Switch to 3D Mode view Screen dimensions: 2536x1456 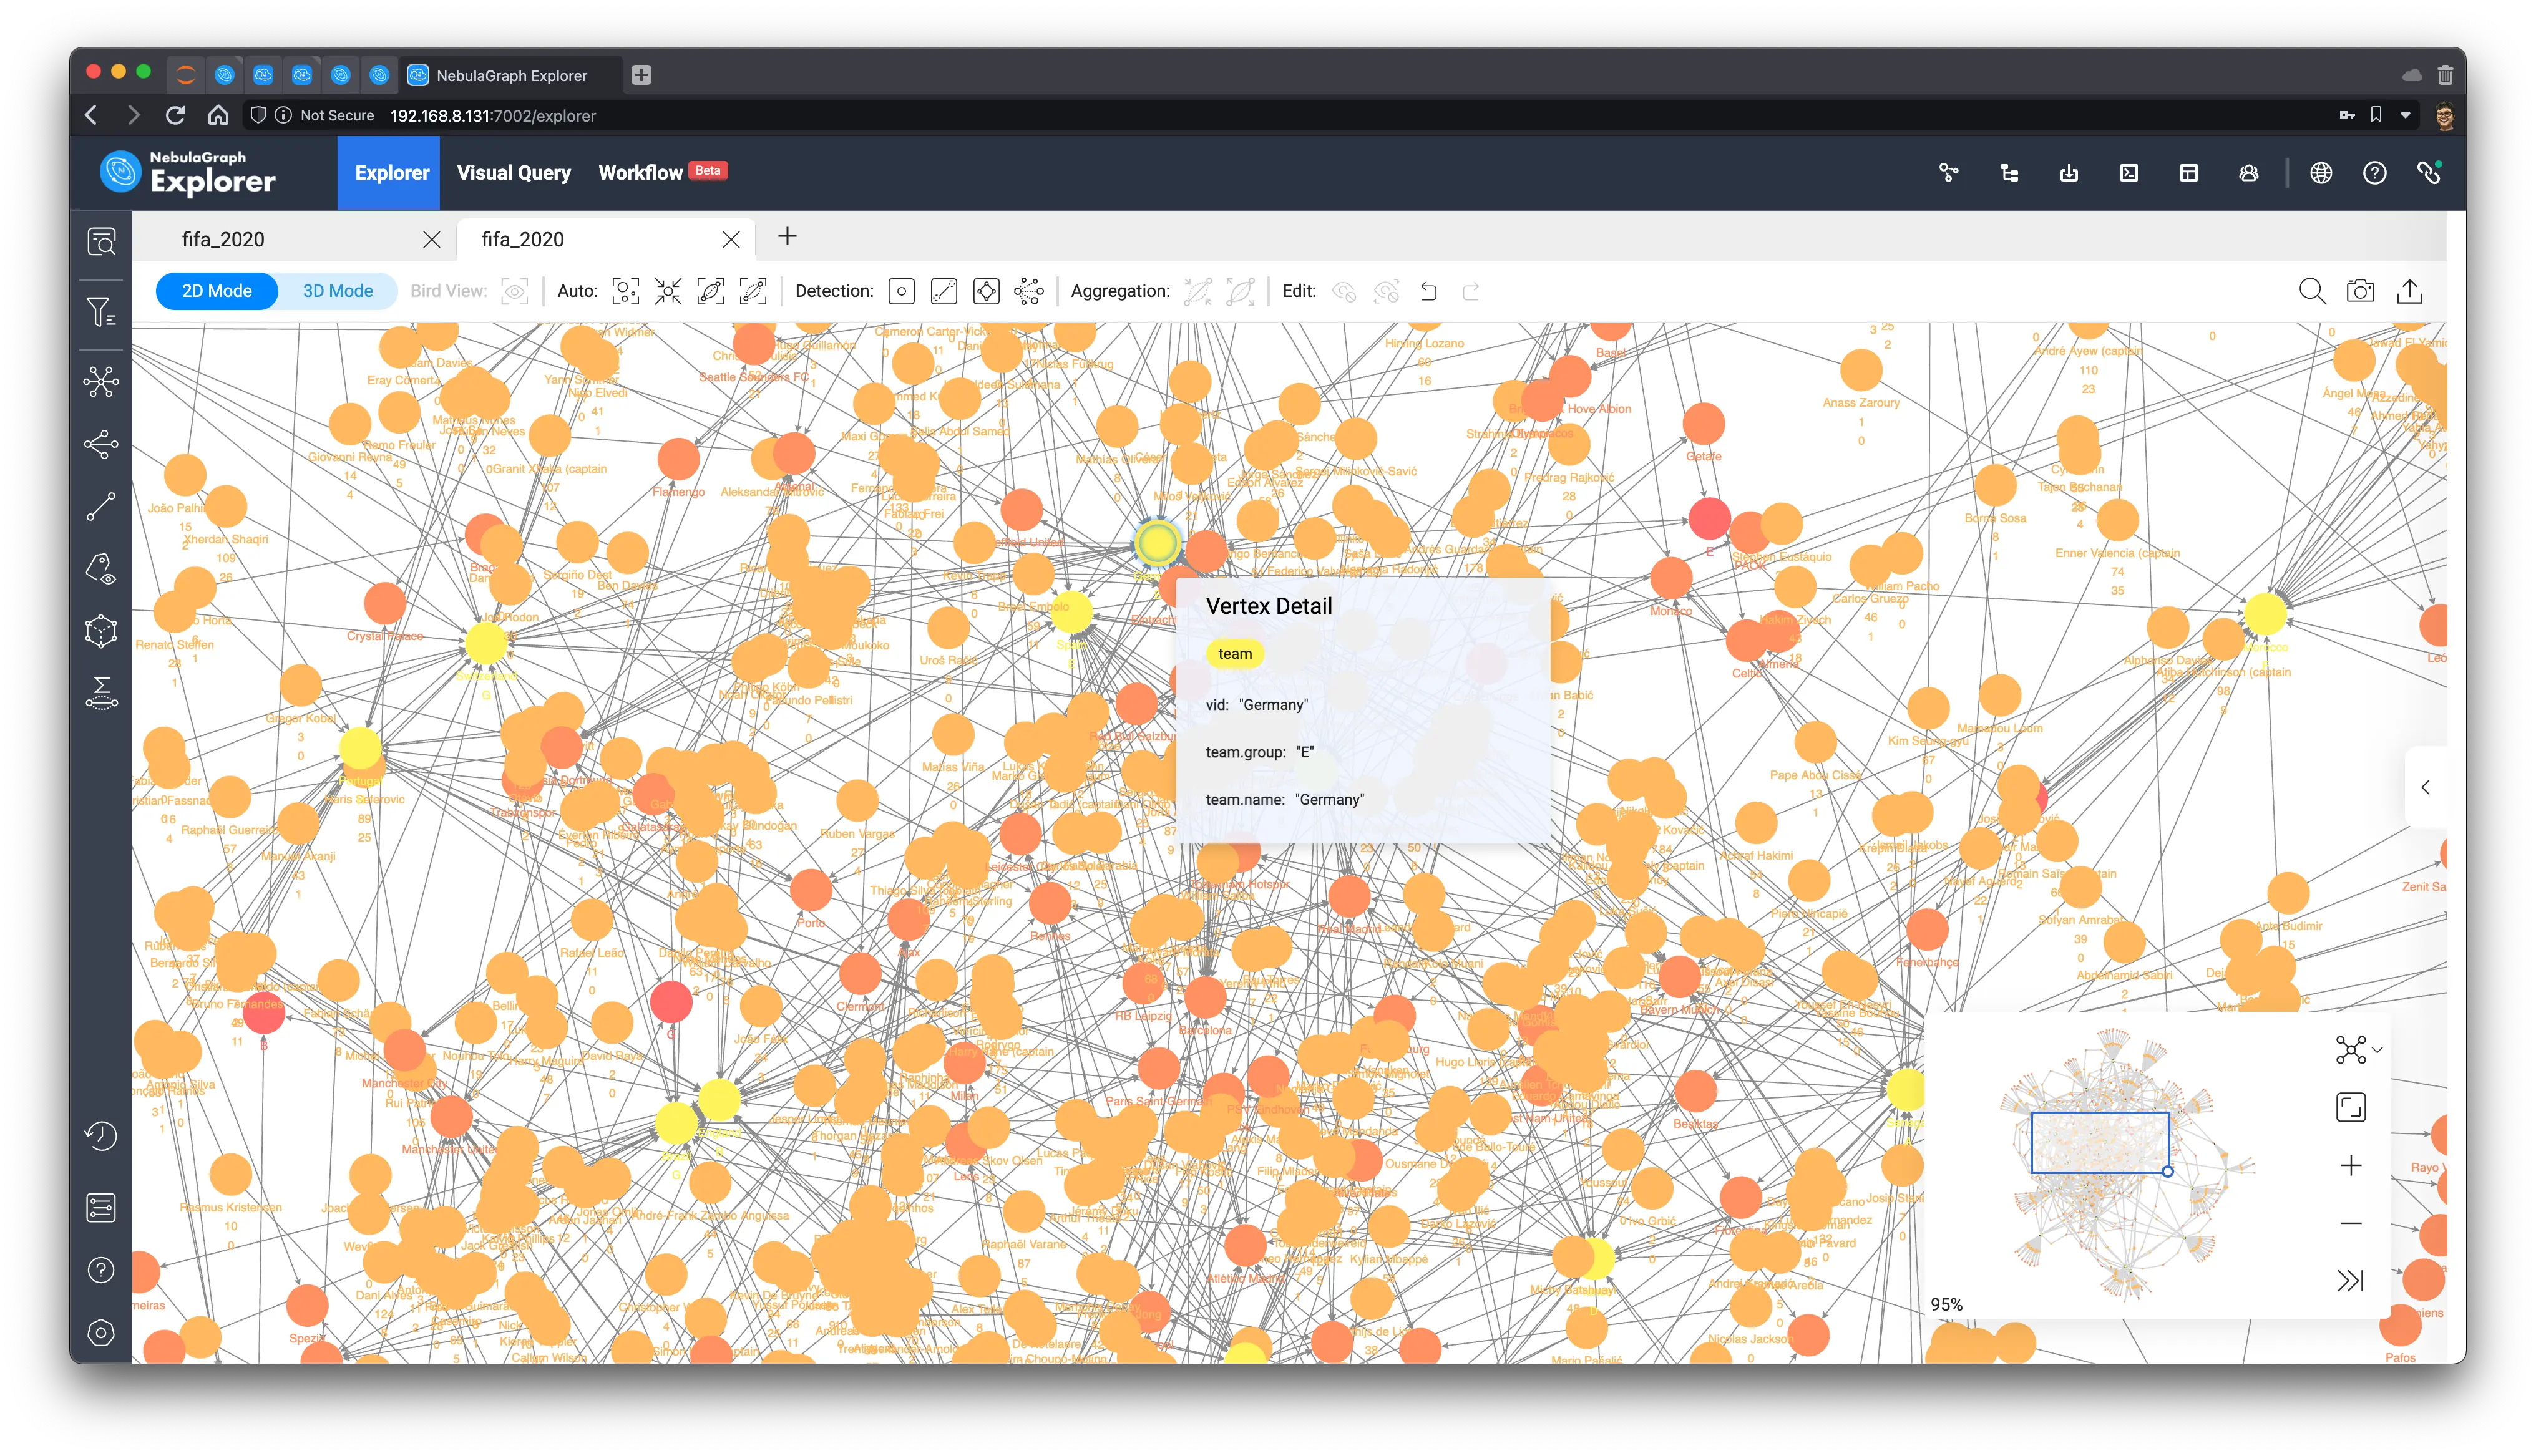[336, 291]
